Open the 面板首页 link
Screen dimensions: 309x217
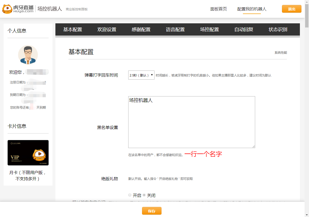pos(218,9)
